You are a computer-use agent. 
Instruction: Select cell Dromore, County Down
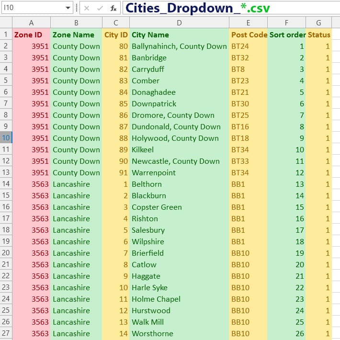pos(179,115)
